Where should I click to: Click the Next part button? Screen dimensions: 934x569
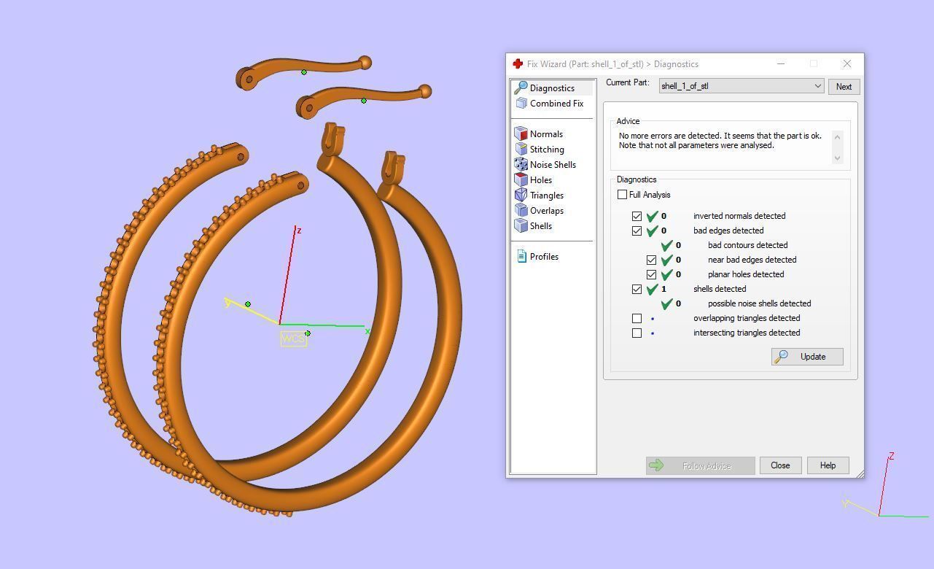[844, 87]
